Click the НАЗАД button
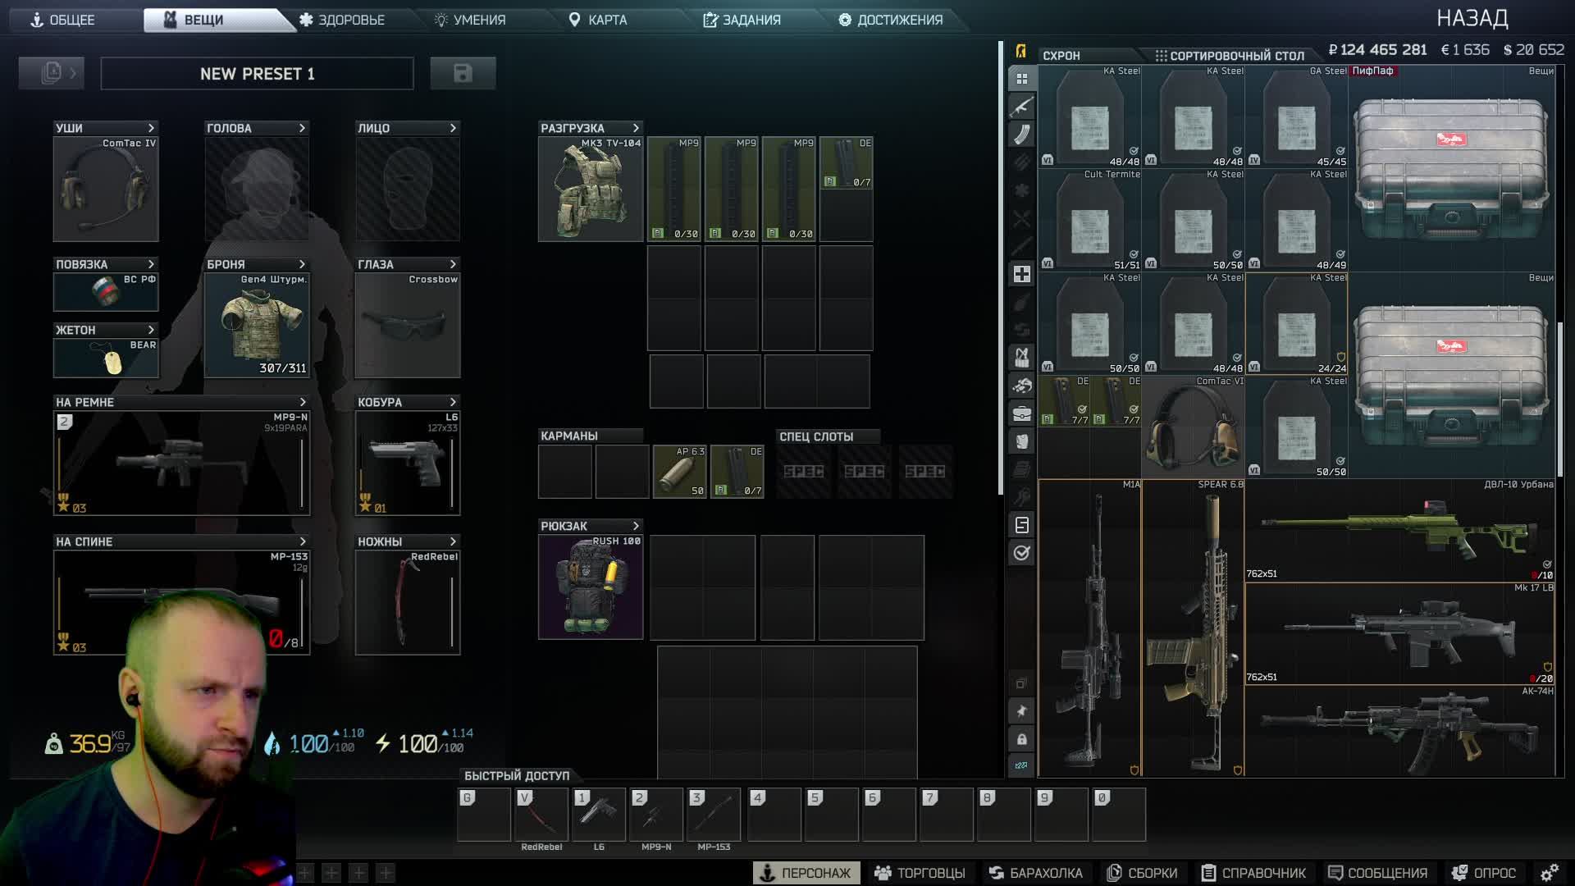Viewport: 1575px width, 886px height. (x=1472, y=18)
